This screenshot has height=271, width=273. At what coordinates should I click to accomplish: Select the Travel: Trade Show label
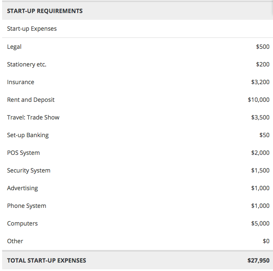33,117
